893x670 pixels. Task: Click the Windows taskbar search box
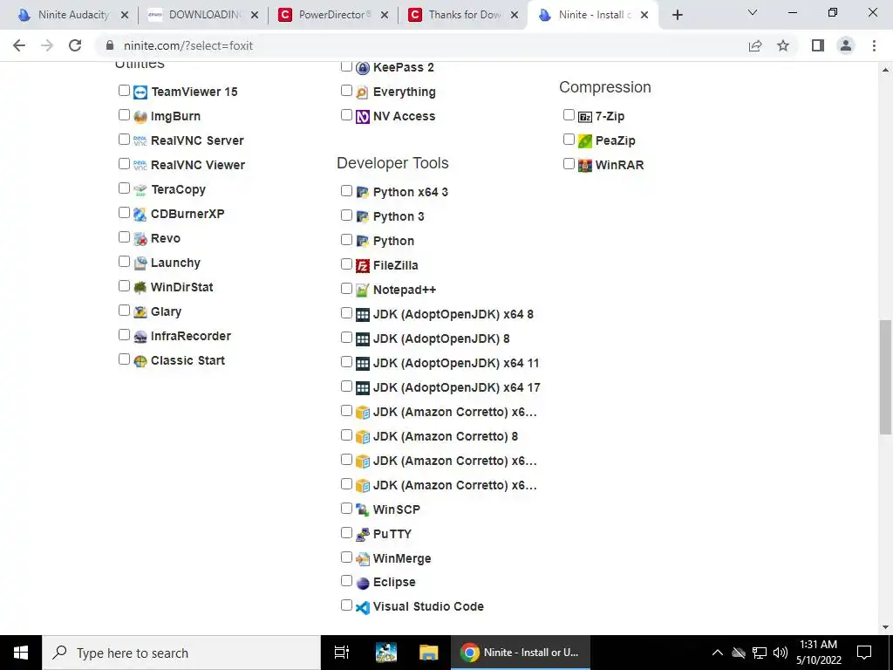[181, 653]
